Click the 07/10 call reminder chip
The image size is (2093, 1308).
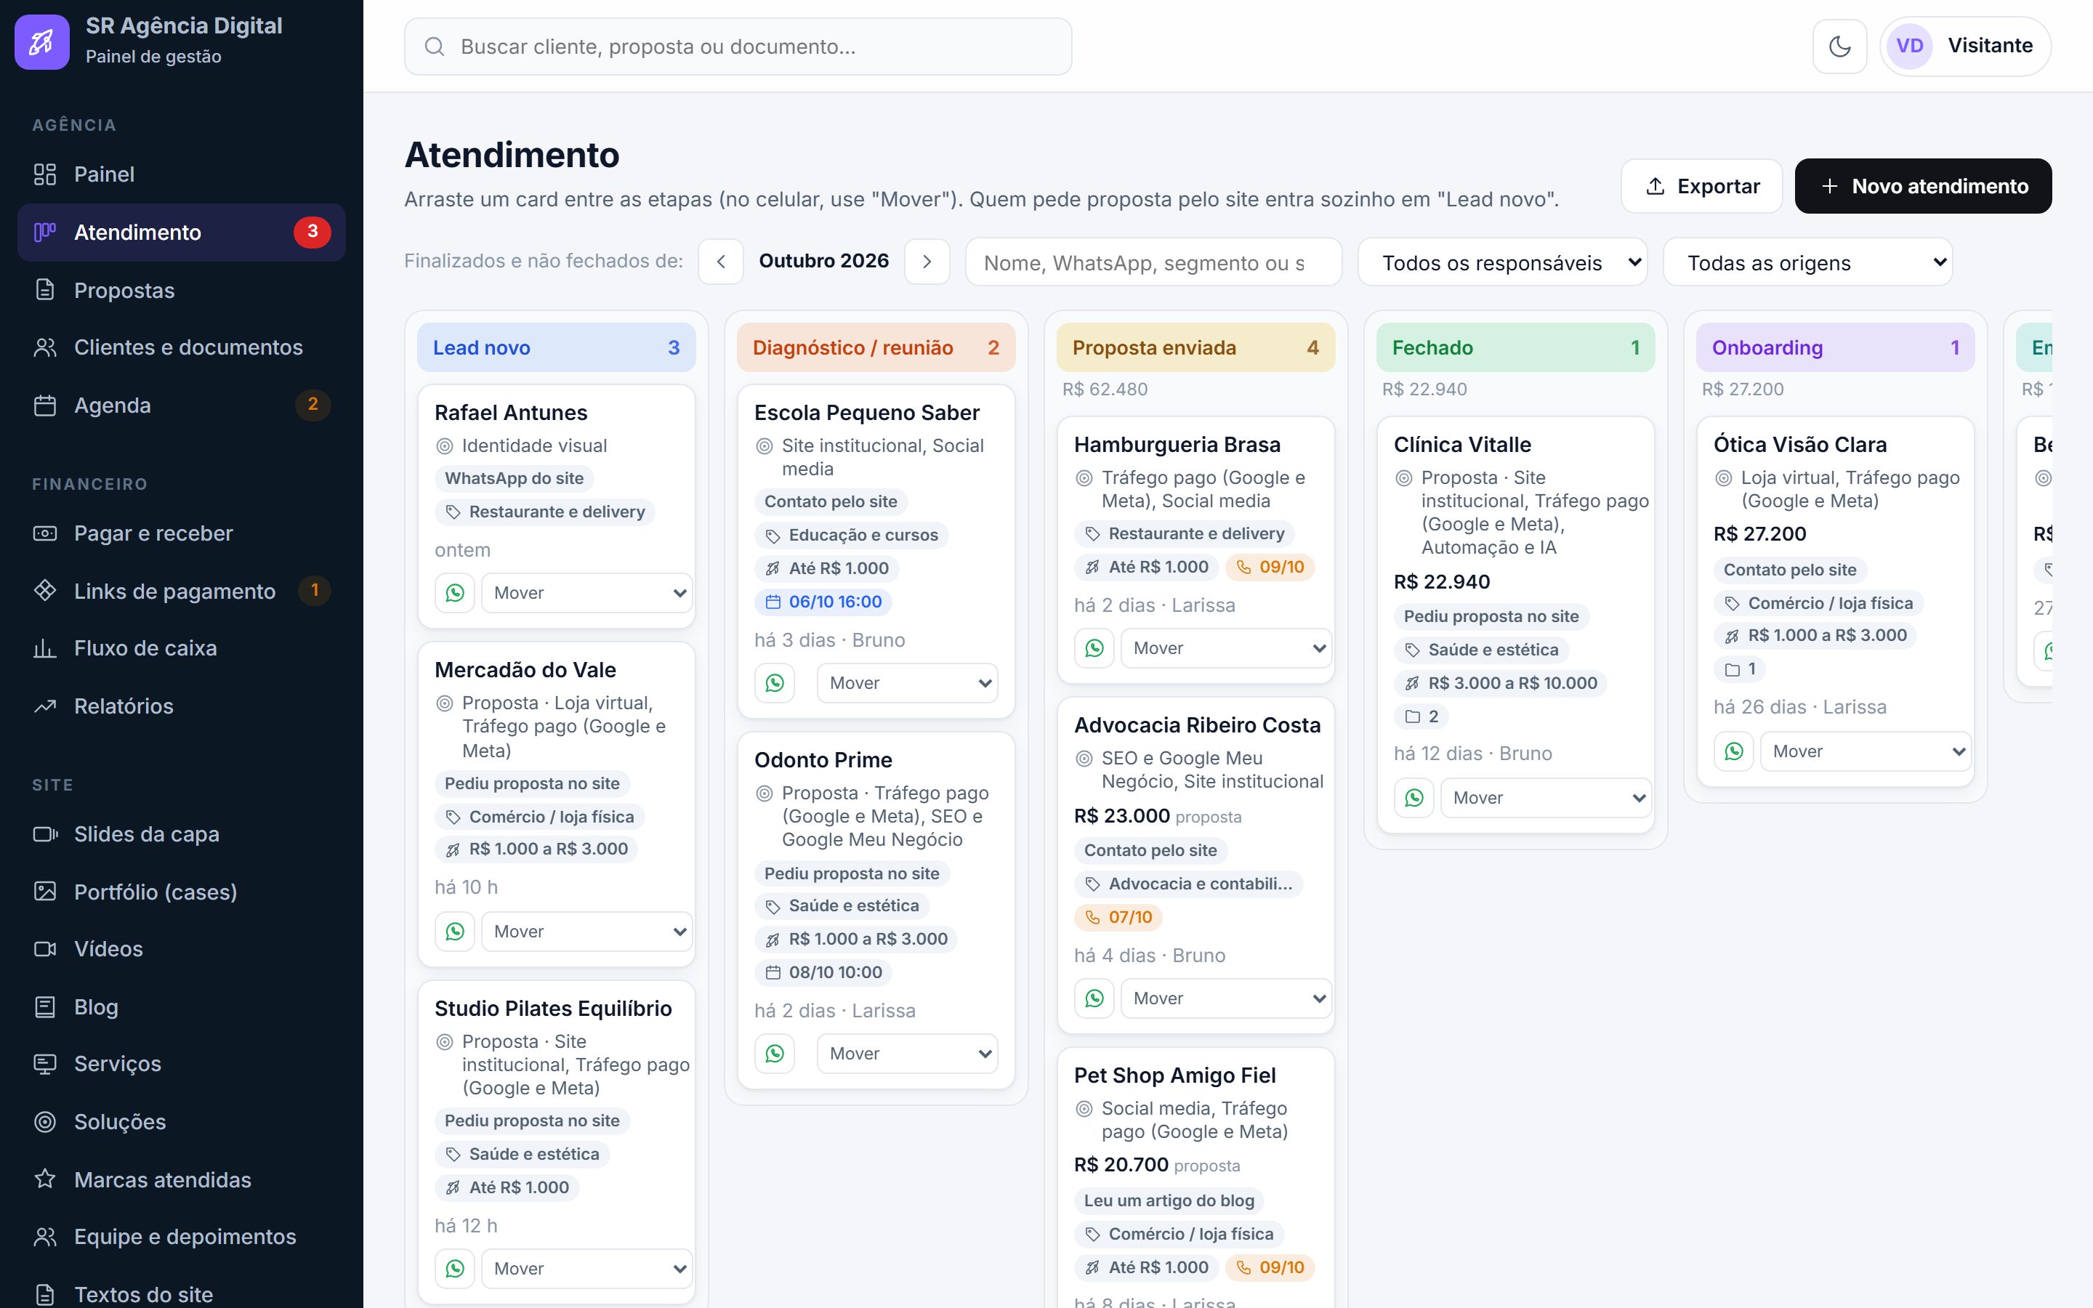1119,917
